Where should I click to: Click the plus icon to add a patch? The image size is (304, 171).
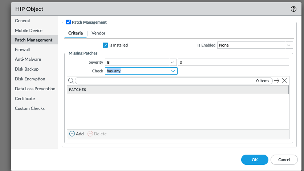[x=72, y=134]
